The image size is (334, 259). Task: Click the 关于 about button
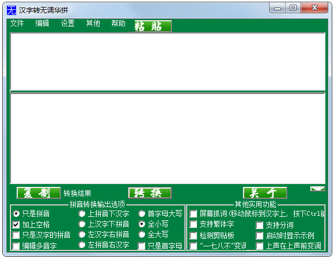pos(265,193)
